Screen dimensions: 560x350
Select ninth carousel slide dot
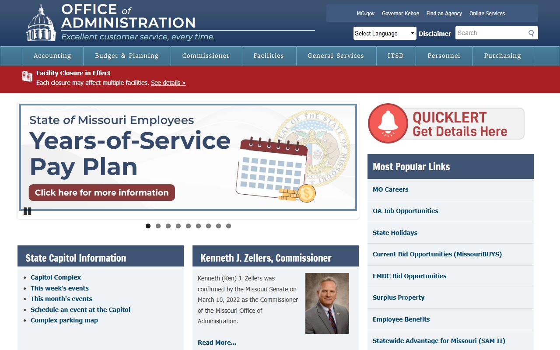pos(228,226)
